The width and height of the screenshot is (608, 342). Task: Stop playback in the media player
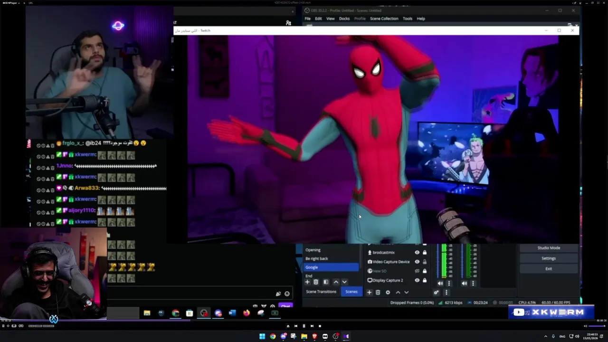[320, 326]
